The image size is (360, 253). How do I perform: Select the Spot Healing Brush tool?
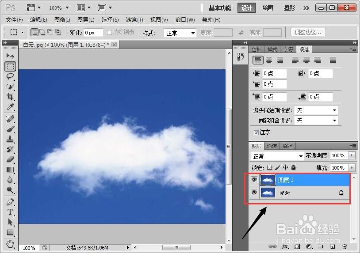pyautogui.click(x=10, y=119)
